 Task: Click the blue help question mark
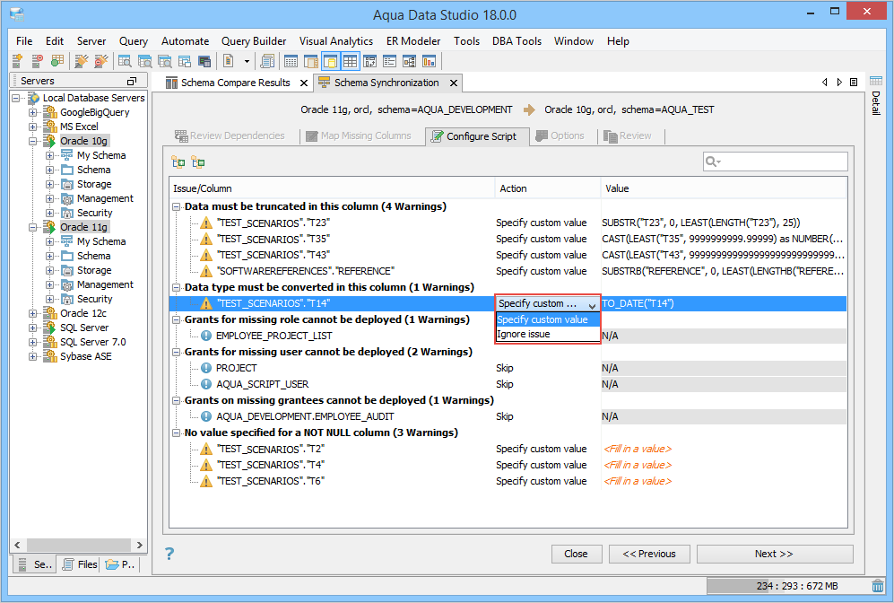[x=169, y=554]
